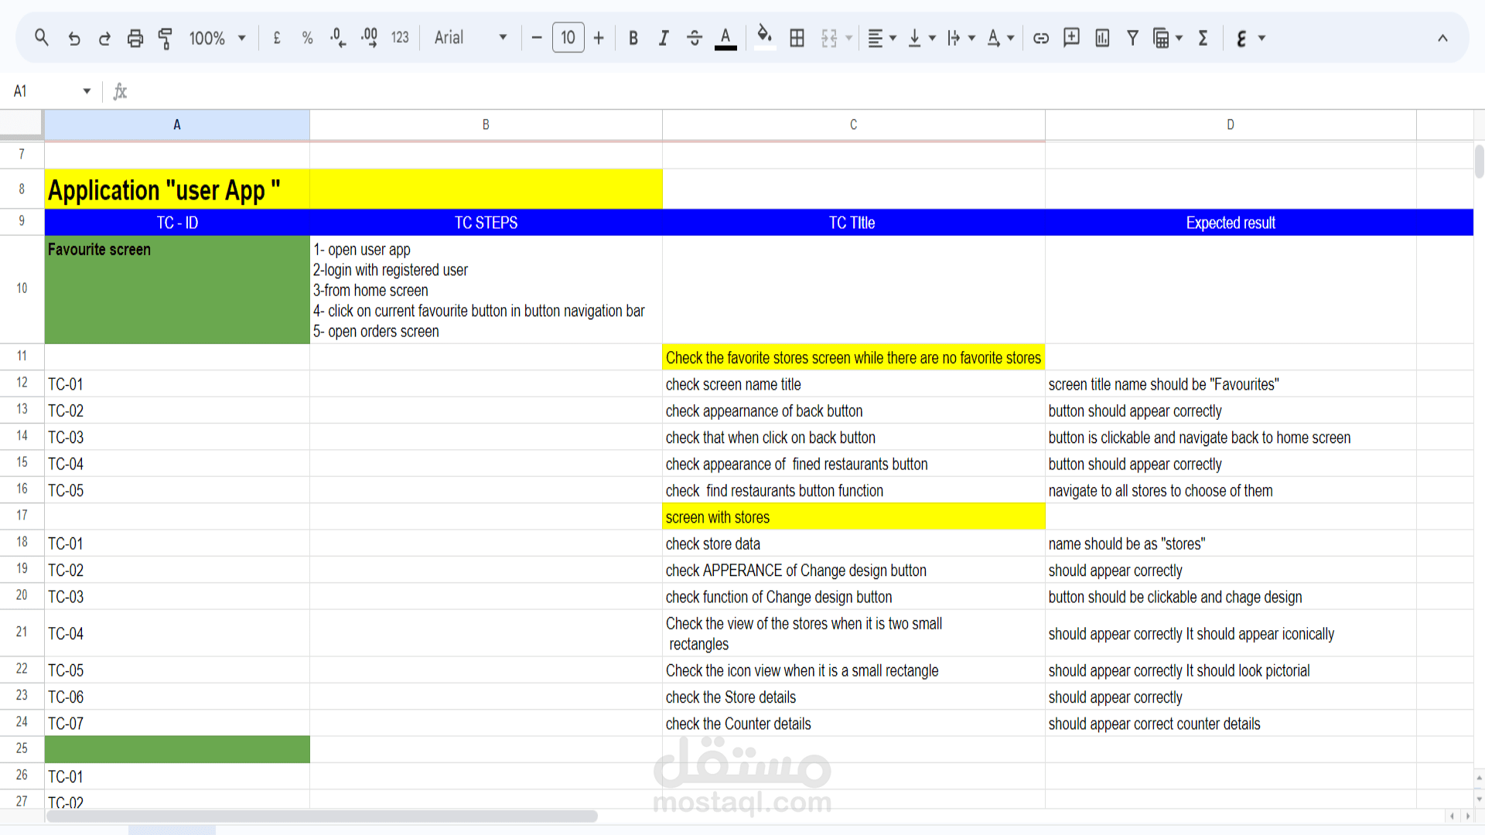Image resolution: width=1485 pixels, height=835 pixels.
Task: Increase font size with plus button
Action: [599, 38]
